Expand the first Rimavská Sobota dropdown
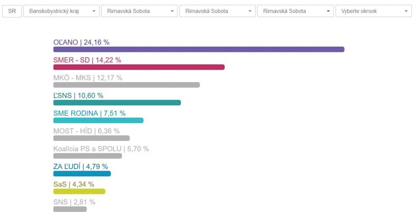 139,11
